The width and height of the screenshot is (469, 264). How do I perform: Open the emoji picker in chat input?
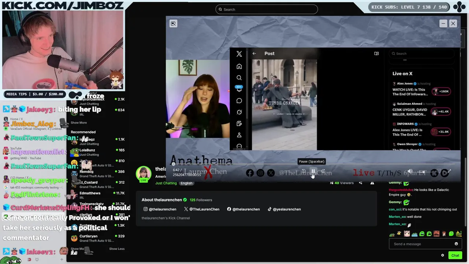456,244
